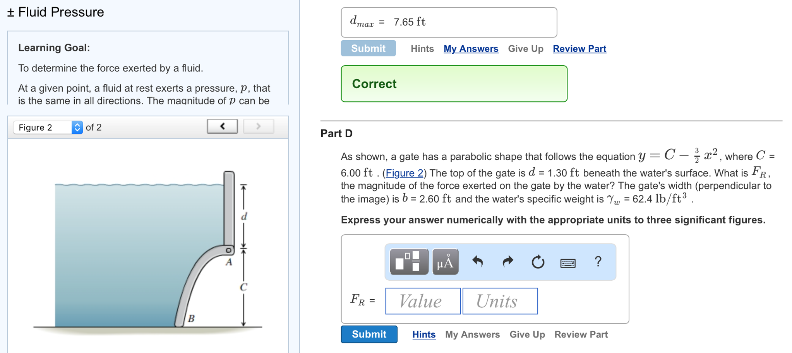The width and height of the screenshot is (792, 353).
Task: Submit the dmax answer again
Action: (368, 48)
